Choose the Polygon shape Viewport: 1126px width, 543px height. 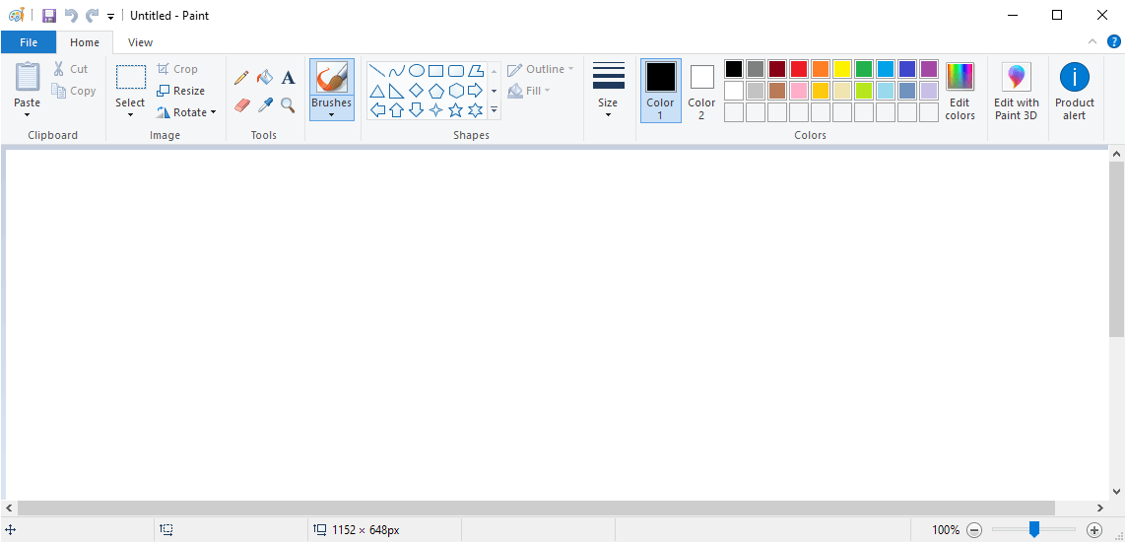pyautogui.click(x=476, y=70)
